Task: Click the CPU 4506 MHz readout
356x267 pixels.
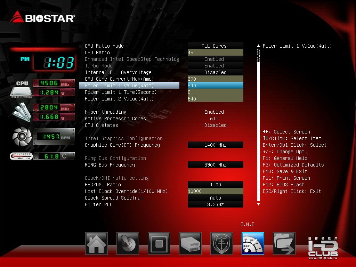Action: [54, 83]
